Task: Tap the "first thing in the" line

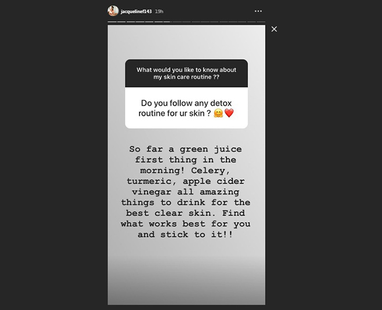Action: [x=186, y=160]
